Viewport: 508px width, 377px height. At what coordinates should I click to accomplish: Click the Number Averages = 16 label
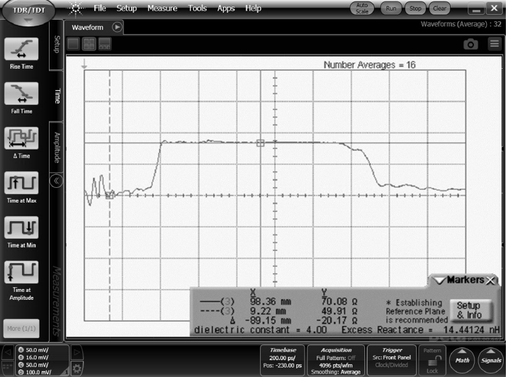369,64
